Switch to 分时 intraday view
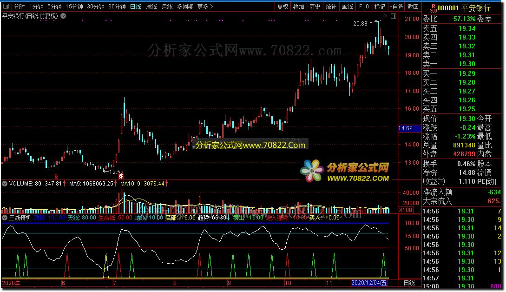 click(x=20, y=7)
